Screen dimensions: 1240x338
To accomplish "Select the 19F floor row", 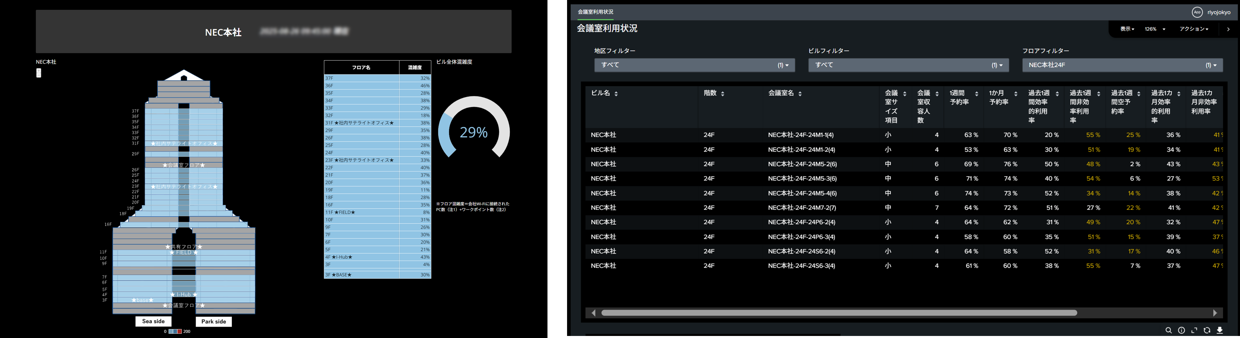I will click(x=377, y=190).
